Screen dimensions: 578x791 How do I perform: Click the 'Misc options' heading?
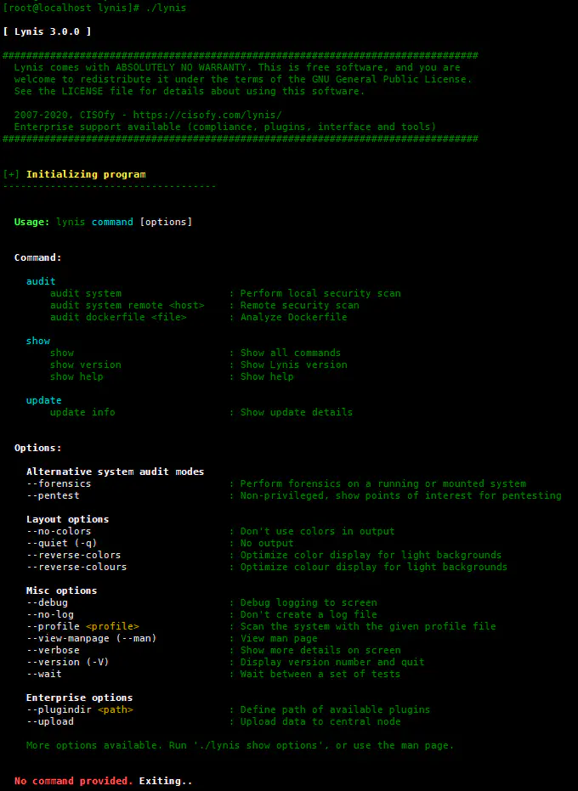point(61,590)
